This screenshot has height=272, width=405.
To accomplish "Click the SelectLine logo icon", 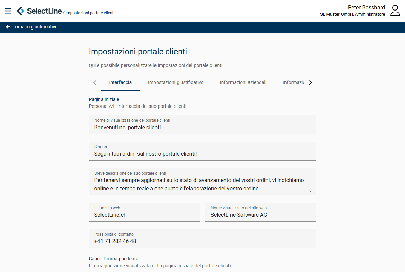I will point(21,11).
